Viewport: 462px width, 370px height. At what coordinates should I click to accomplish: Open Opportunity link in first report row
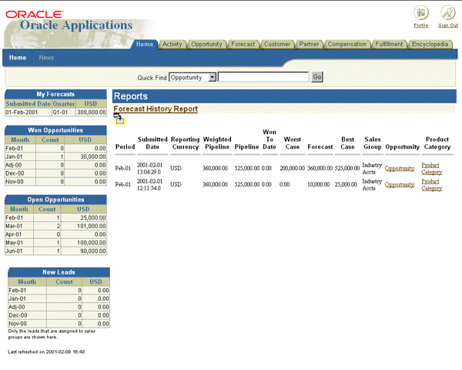[400, 168]
